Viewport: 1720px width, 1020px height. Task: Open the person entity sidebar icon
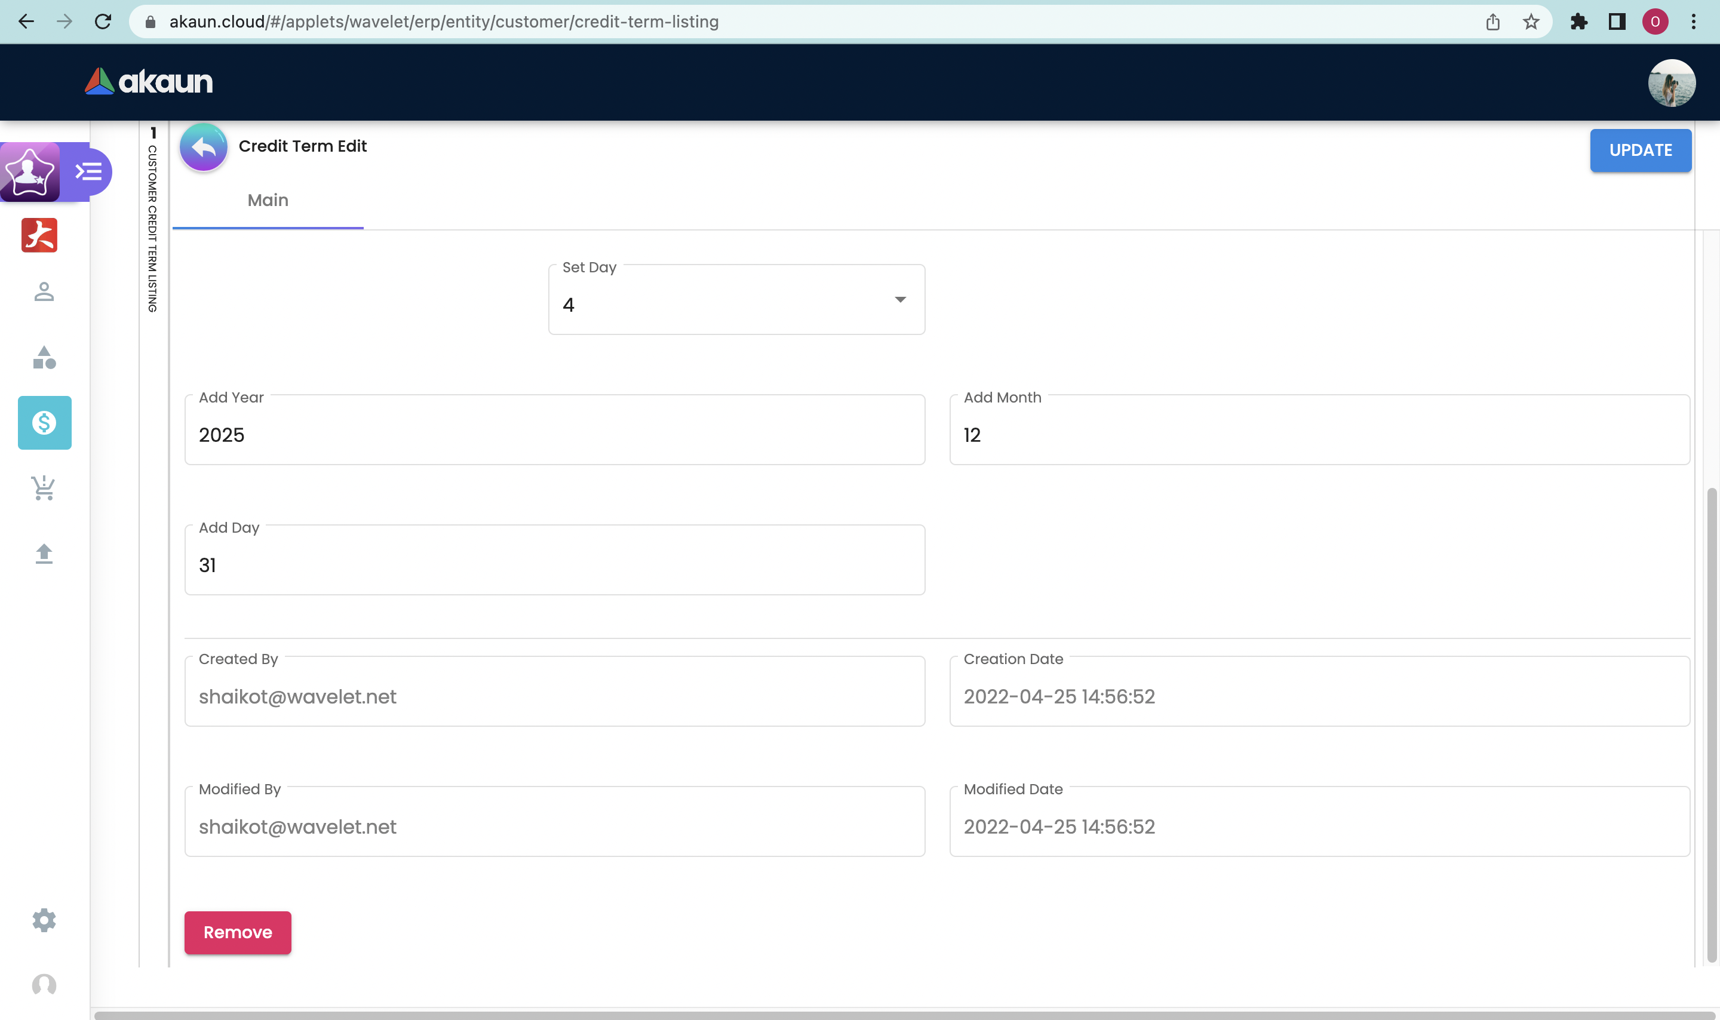pyautogui.click(x=44, y=292)
